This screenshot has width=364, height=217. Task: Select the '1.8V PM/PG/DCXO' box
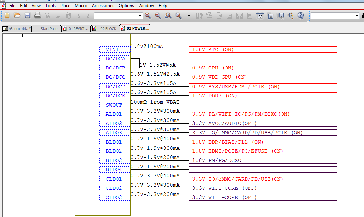[x=263, y=160]
